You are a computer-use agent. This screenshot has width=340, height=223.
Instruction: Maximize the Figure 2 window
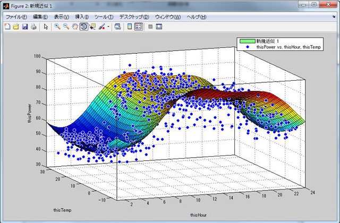click(x=314, y=5)
